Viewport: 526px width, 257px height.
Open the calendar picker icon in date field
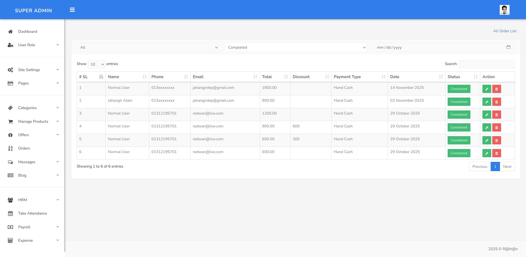[508, 47]
